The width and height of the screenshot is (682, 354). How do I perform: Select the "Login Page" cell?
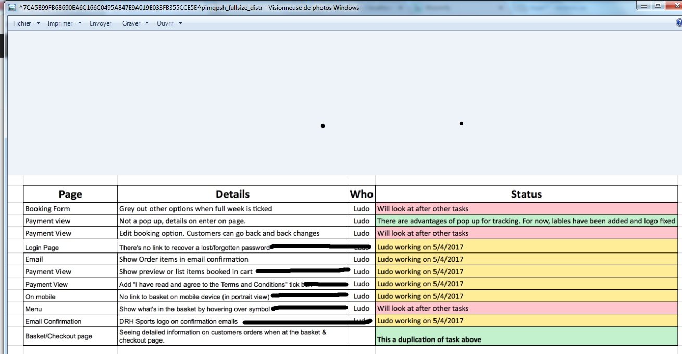pyautogui.click(x=70, y=247)
